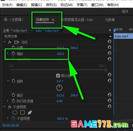This screenshot has width=133, height=131.
Task: Toggle the 运动 fx effect switch
Action: click(x=10, y=42)
